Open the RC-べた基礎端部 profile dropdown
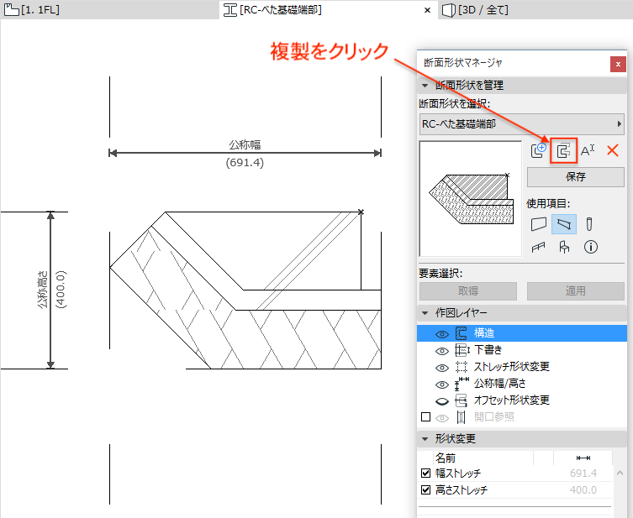Image resolution: width=633 pixels, height=518 pixels. (x=521, y=124)
